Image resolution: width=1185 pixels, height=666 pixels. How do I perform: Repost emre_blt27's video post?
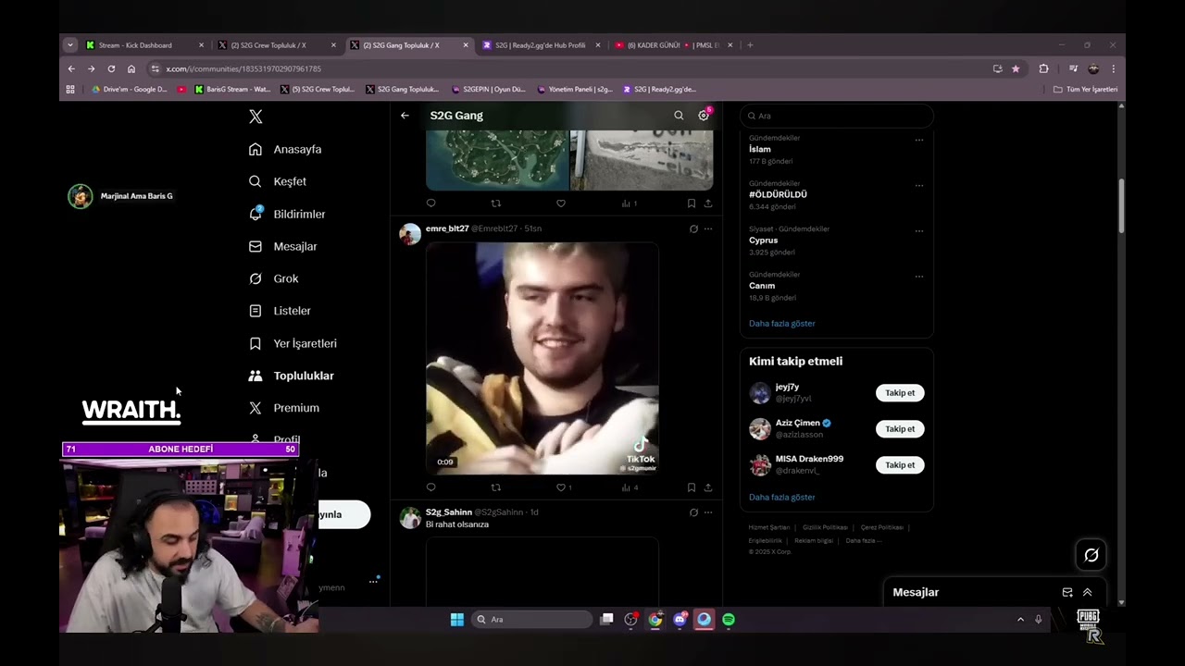point(495,487)
